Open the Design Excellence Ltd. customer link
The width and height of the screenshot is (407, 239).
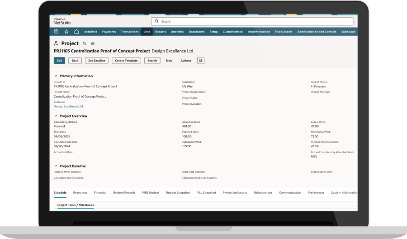click(69, 107)
